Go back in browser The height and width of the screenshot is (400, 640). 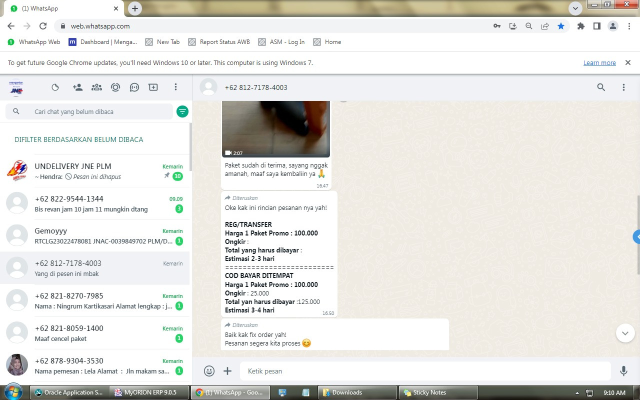[x=11, y=26]
